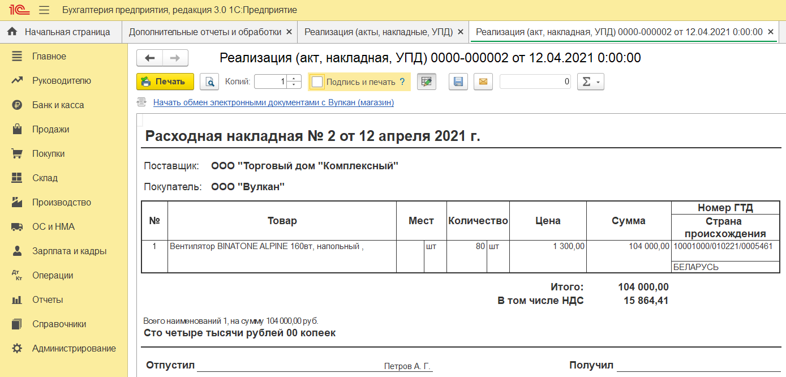Open link Начать обмен электронными документами с Вулкан

click(273, 102)
